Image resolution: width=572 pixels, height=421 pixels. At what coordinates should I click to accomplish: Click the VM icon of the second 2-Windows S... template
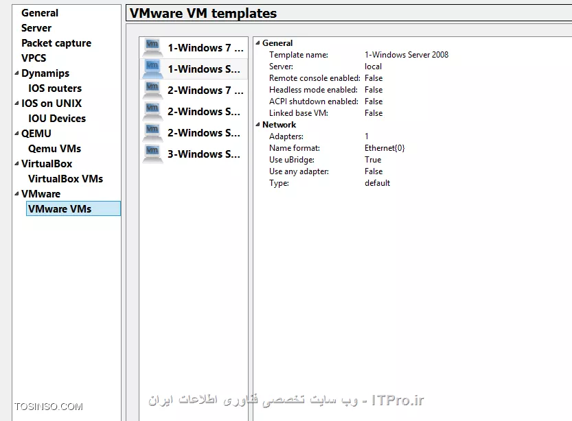coord(152,132)
